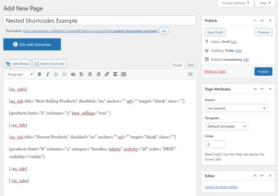Move Publish box up
The image size is (278, 196).
(x=255, y=20)
